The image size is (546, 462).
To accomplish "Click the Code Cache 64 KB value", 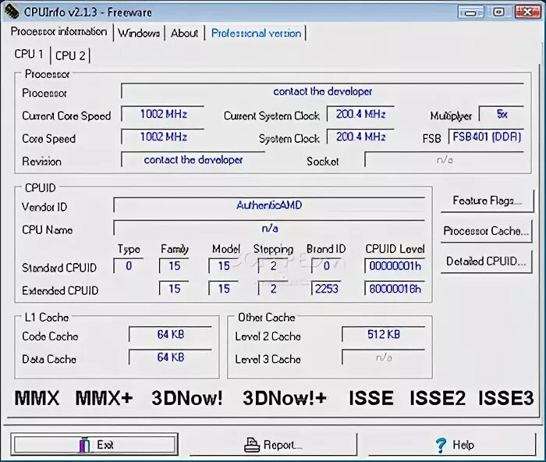I will [170, 334].
